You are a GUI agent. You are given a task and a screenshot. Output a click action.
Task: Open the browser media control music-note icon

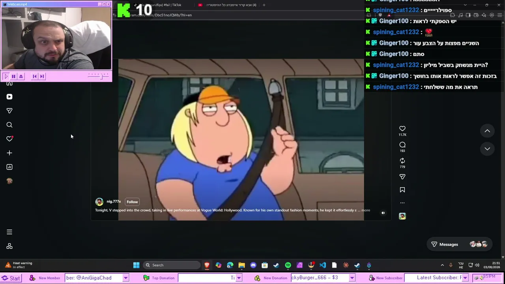(460, 15)
